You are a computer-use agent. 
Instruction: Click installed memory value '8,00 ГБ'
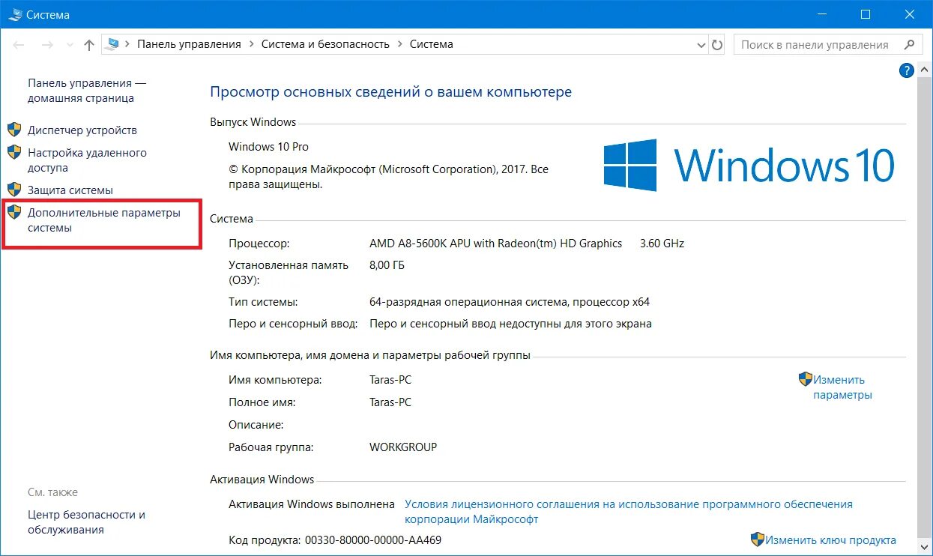[387, 265]
